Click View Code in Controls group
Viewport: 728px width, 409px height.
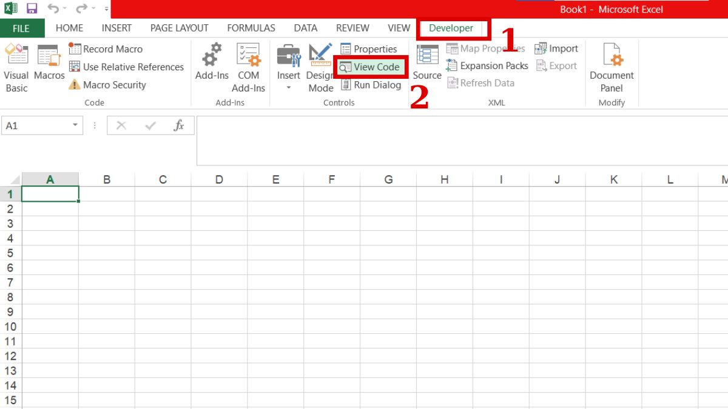coord(369,67)
